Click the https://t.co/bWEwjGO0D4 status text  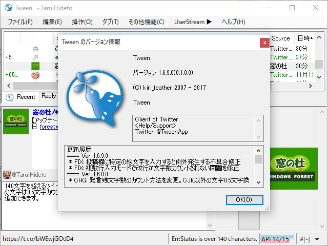[38, 239]
